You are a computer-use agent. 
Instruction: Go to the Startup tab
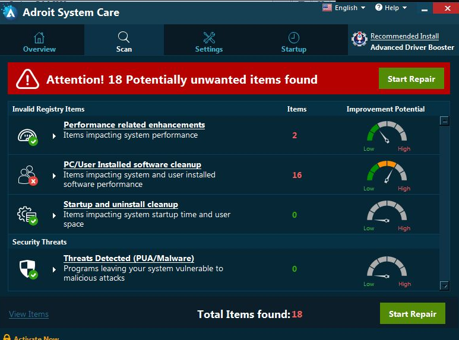click(294, 42)
